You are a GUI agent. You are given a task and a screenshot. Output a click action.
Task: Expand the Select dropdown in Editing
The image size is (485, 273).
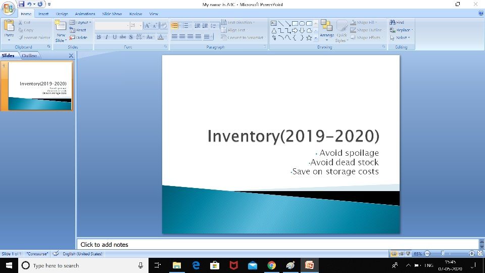click(x=400, y=38)
